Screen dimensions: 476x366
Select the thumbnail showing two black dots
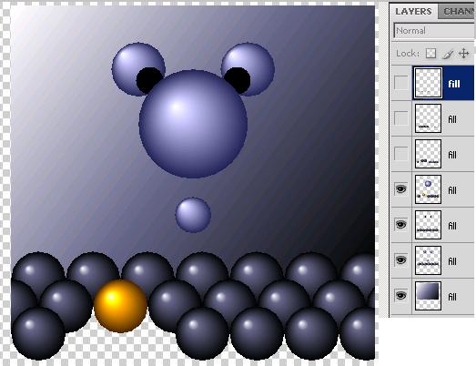428,225
